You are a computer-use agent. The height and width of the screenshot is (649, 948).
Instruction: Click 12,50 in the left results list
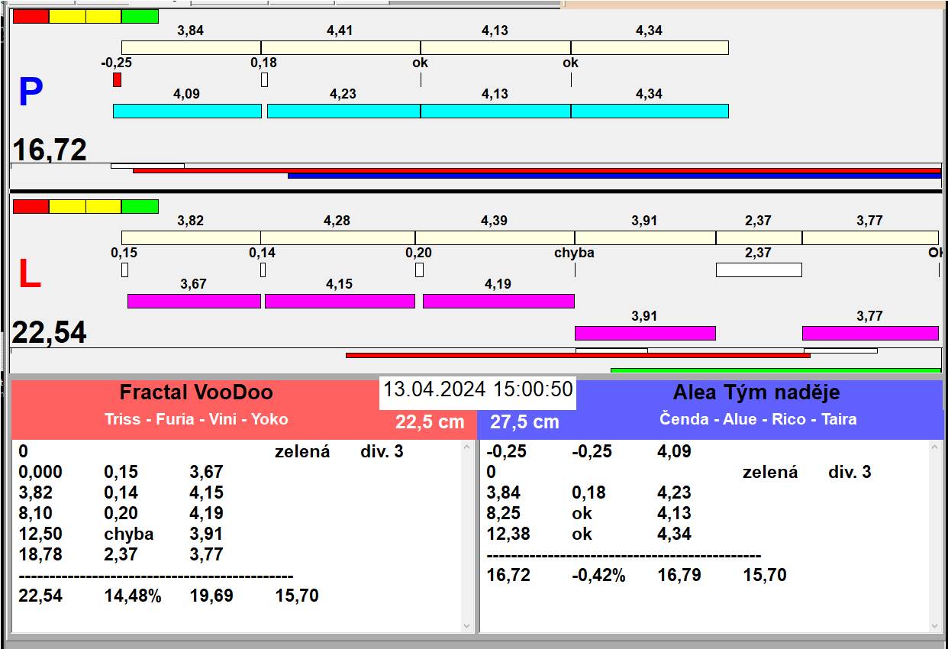40,534
